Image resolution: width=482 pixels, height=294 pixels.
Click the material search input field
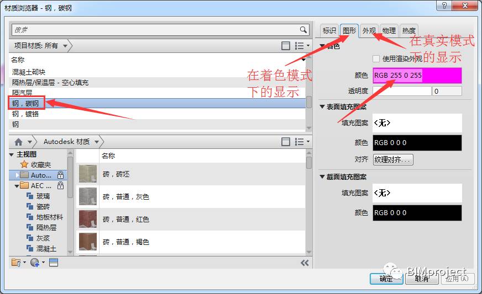pyautogui.click(x=155, y=30)
